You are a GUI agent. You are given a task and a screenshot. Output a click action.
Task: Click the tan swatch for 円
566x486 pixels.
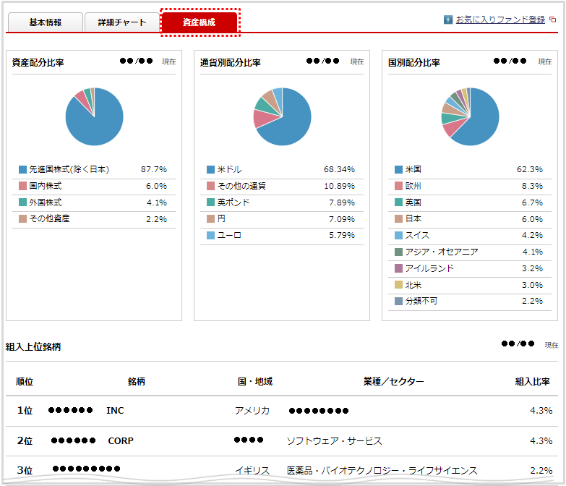point(211,219)
